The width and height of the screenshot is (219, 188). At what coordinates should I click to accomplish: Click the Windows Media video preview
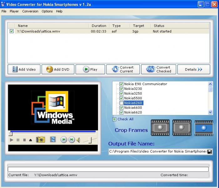tap(53, 107)
